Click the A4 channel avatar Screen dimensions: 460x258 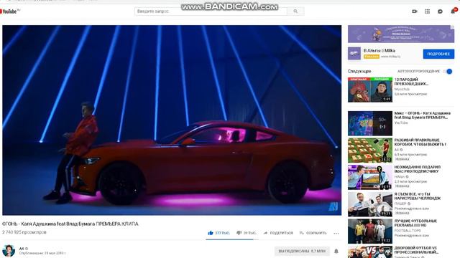9,251
